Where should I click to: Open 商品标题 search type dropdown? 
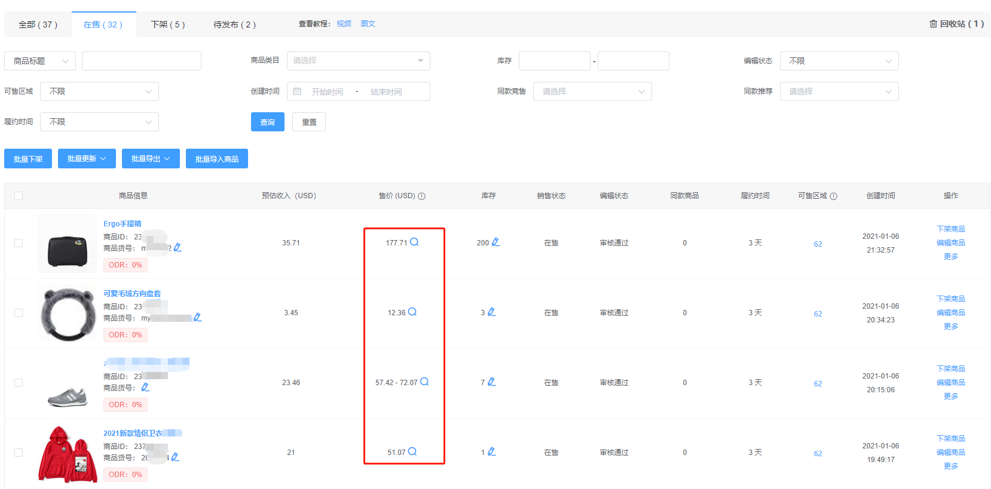(x=40, y=61)
